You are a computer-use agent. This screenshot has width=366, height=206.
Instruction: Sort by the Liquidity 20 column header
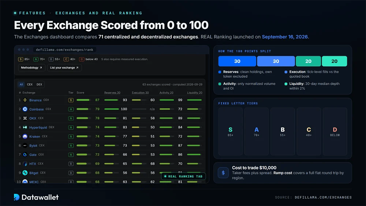[195, 93]
